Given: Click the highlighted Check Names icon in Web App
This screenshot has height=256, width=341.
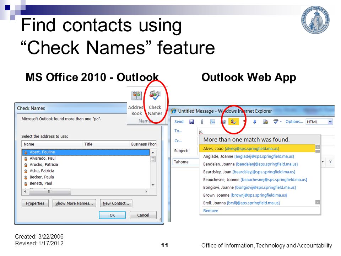Looking at the screenshot, I should tap(234, 122).
